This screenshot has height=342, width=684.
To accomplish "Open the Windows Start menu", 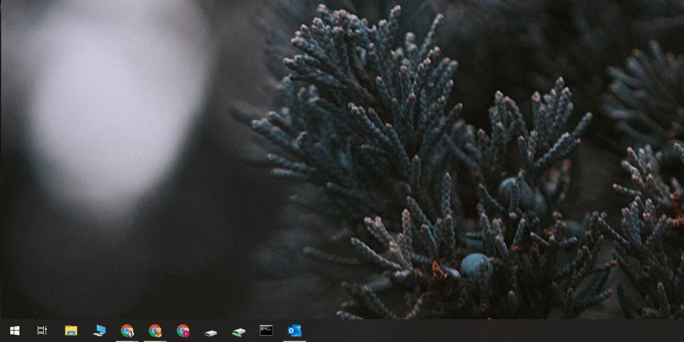I will pyautogui.click(x=15, y=331).
